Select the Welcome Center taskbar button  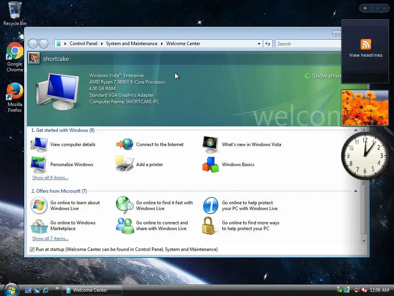[x=92, y=290]
